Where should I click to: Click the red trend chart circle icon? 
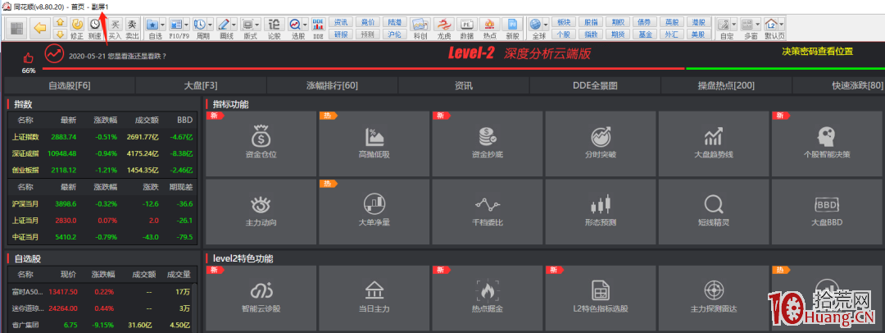[x=55, y=53]
